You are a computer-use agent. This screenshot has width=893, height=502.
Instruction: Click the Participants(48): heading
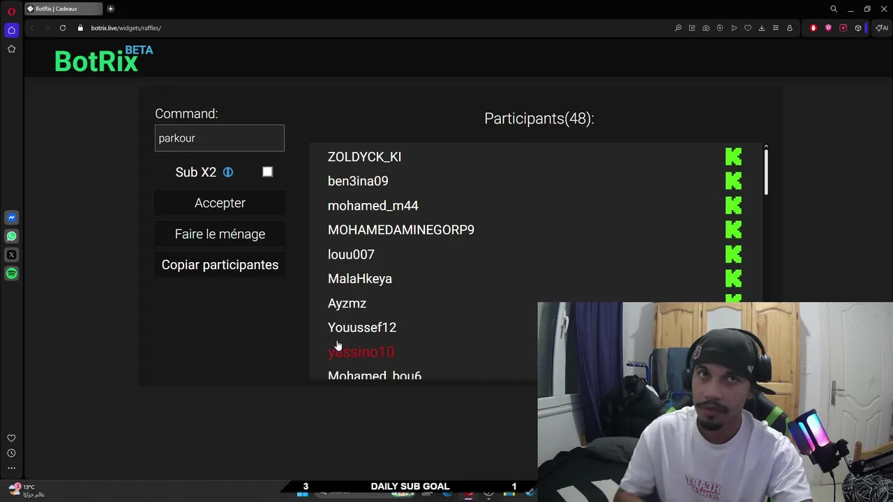point(539,119)
